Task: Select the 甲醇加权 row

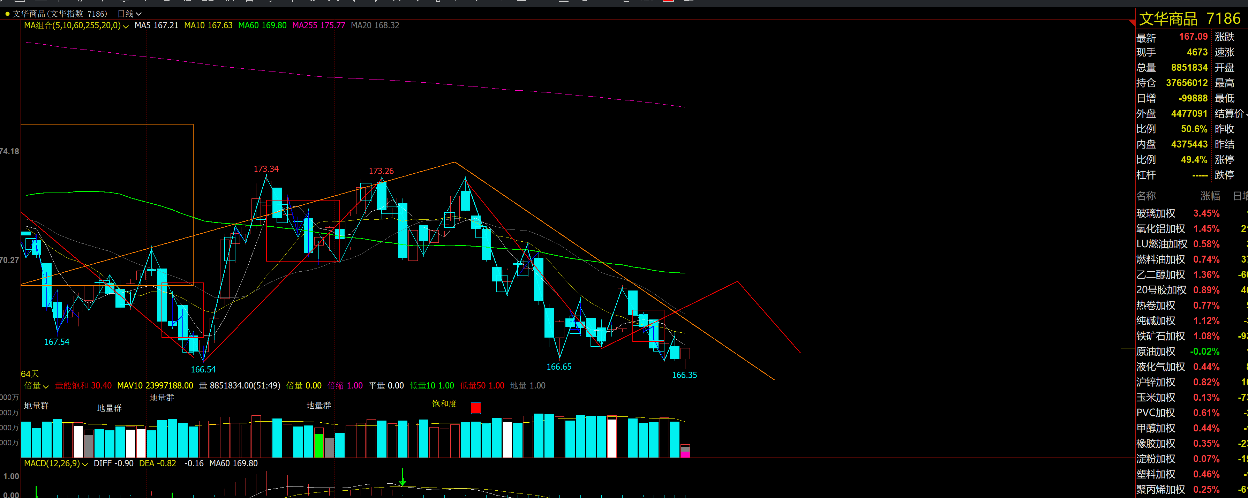Action: click(x=1192, y=428)
